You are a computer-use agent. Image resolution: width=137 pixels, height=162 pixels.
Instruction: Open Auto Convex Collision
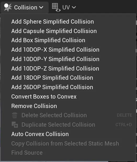[40, 134]
